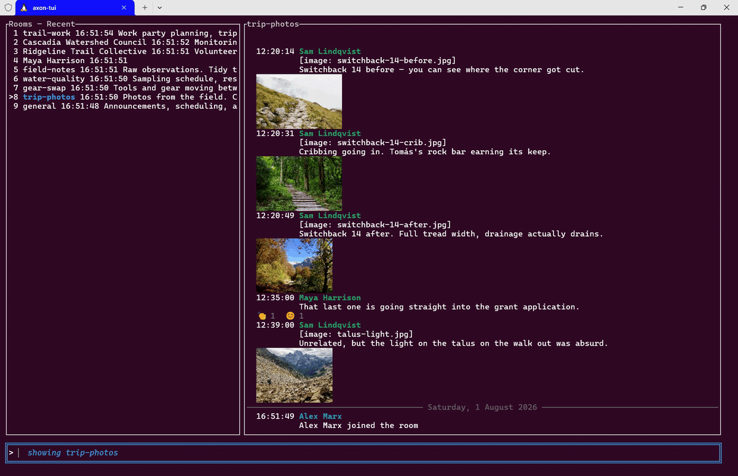Click '[image: switchback-14-before.jpg]' text
The height and width of the screenshot is (476, 738).
tap(378, 61)
